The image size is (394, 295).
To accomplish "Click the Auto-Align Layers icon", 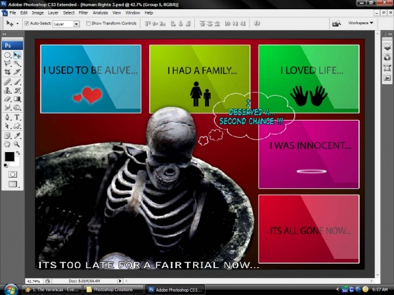I will click(257, 24).
